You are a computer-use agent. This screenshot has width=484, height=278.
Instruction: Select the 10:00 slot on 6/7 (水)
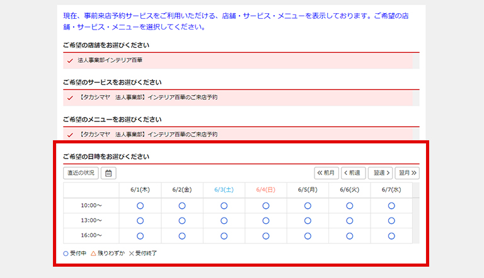click(391, 206)
